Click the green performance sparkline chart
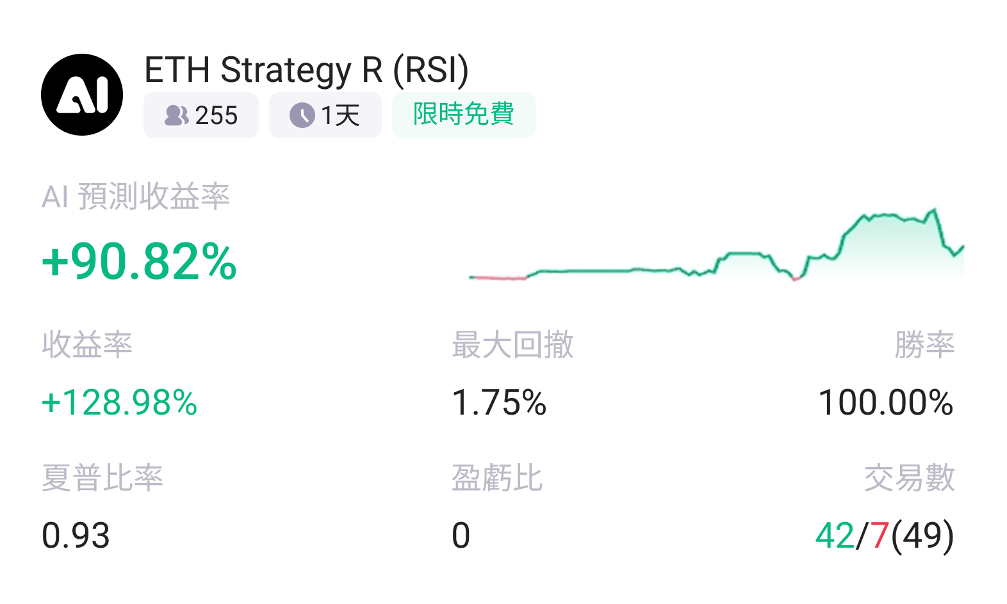Screen dimensions: 1007x604 tap(716, 250)
